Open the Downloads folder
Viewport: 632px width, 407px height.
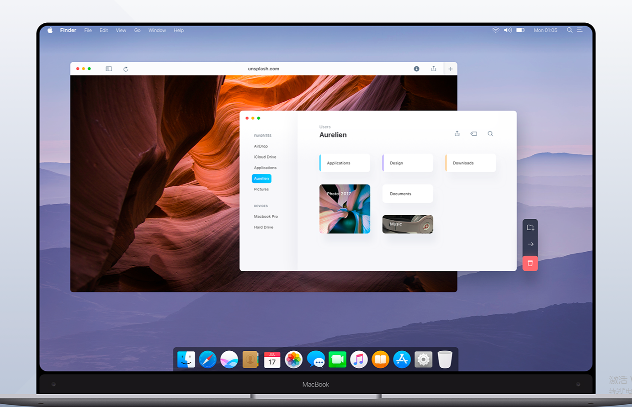[471, 163]
